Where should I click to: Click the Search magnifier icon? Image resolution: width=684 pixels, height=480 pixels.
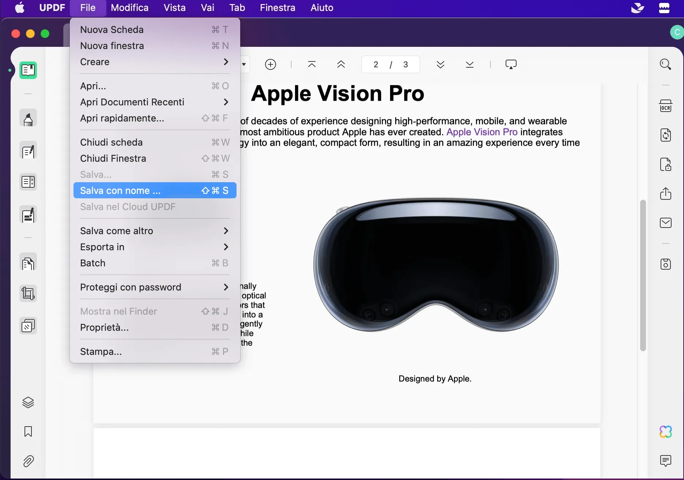(x=665, y=64)
